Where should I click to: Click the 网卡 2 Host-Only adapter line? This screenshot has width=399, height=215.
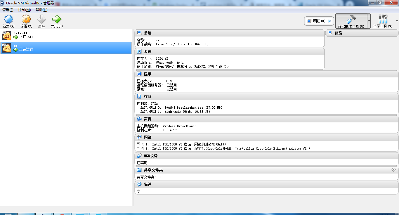click(223, 148)
